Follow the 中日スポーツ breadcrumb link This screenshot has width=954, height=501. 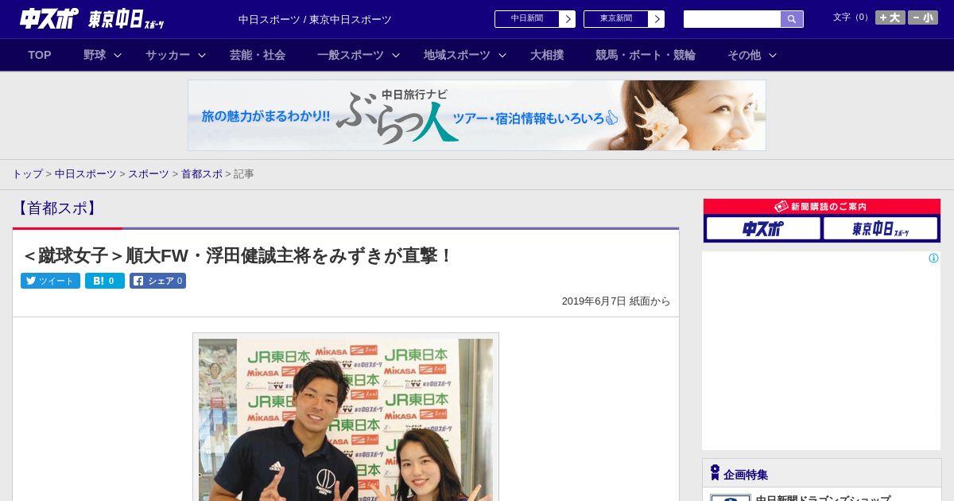click(86, 173)
